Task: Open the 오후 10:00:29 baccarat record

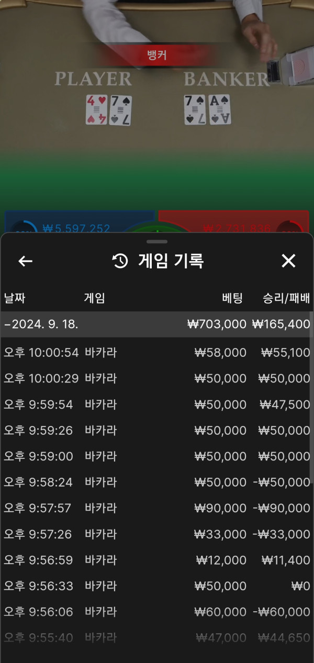Action: point(157,378)
